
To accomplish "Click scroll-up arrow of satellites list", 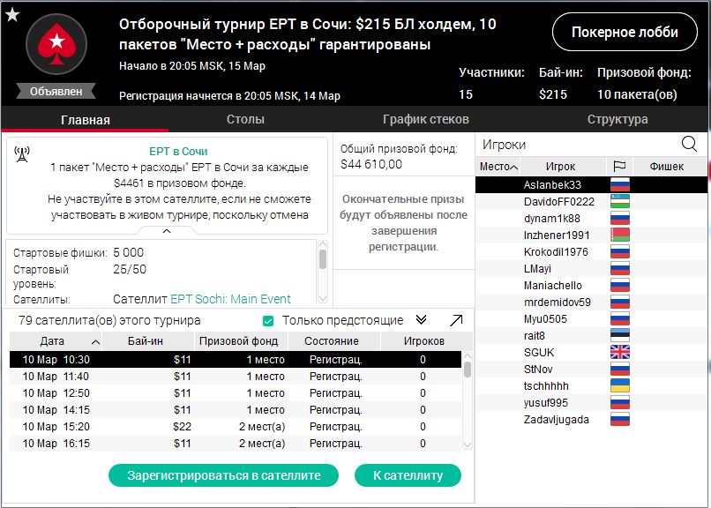I will [468, 355].
